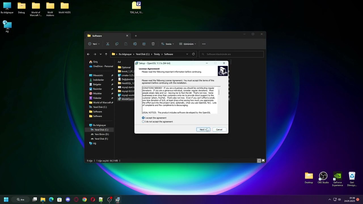Select Resimler in the Explorer sidebar
Viewport: 363px width, 204px height.
click(97, 89)
